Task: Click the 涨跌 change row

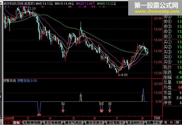Action: click(172, 72)
